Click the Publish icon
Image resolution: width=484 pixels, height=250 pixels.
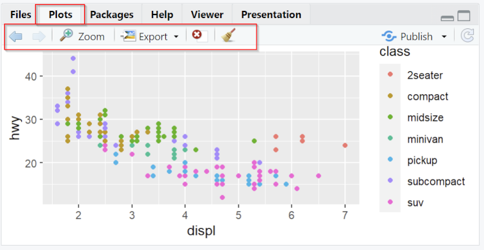click(388, 36)
